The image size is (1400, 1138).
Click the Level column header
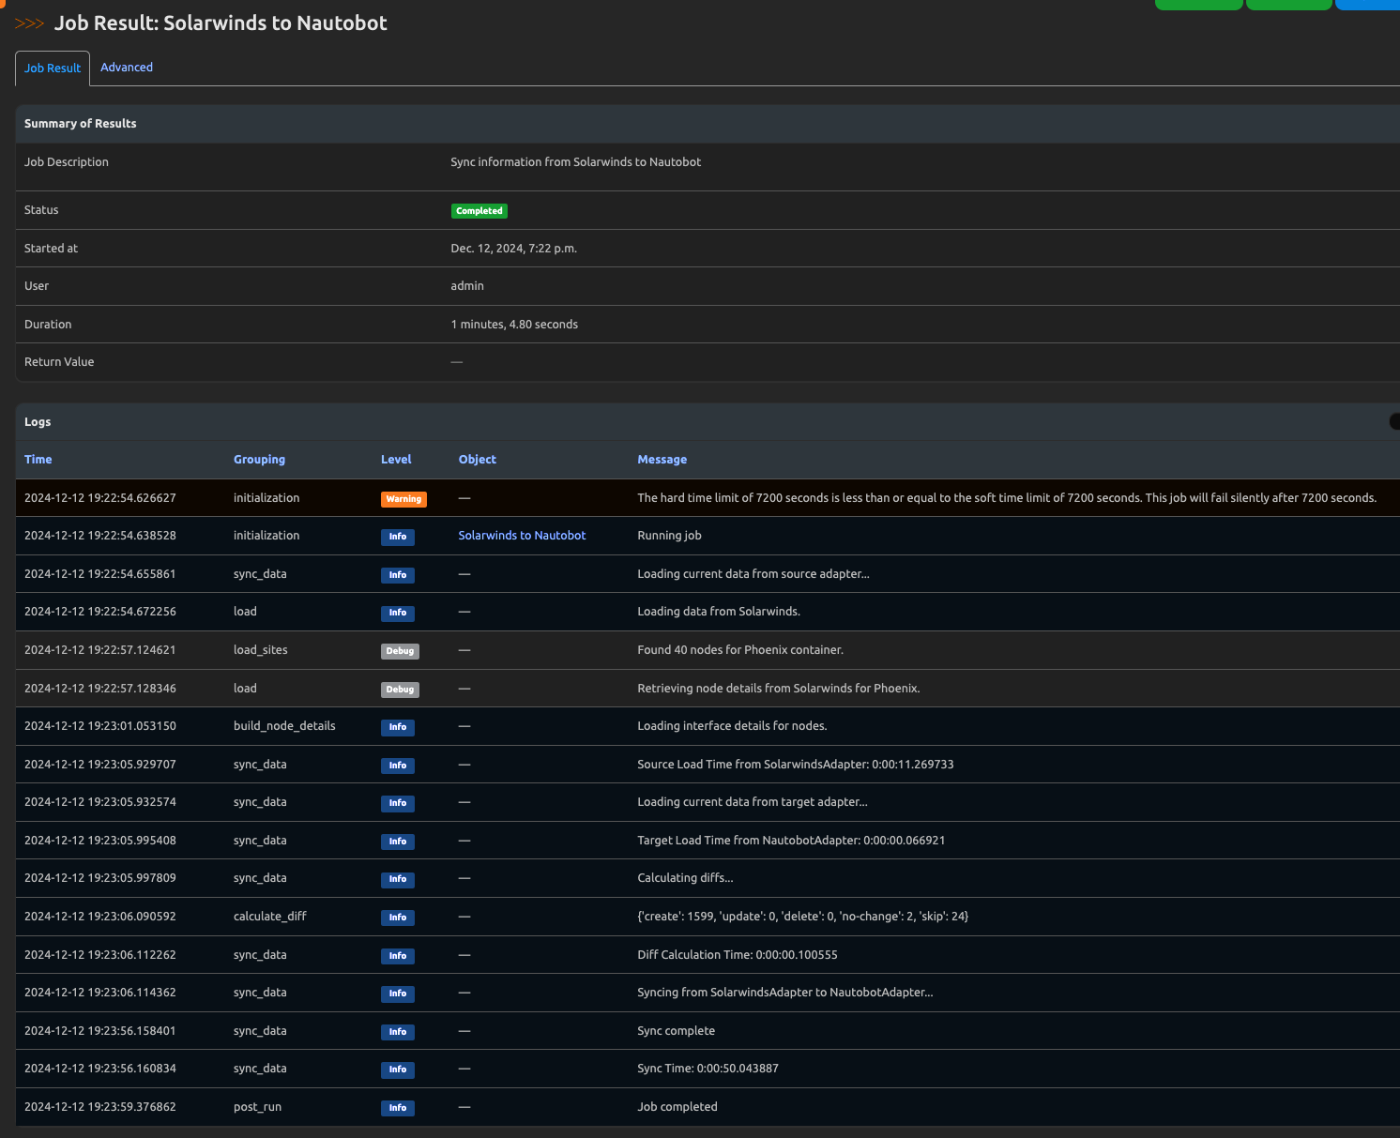point(396,460)
